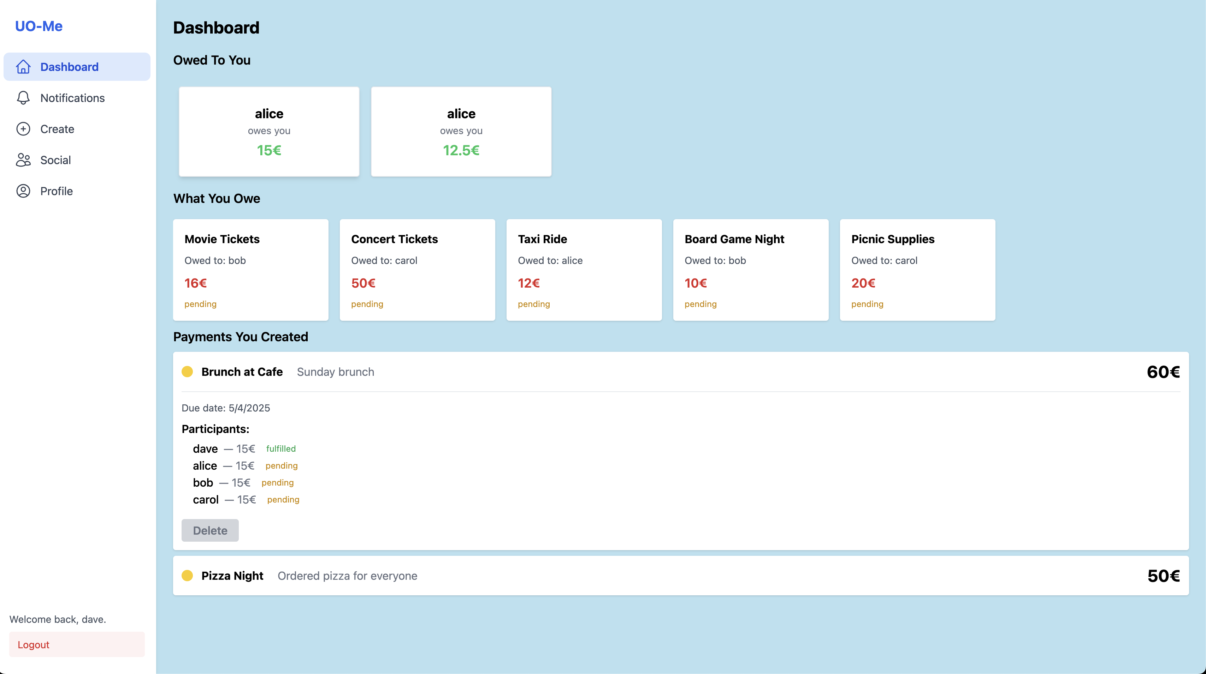Open the Taxi Ride owed card

click(x=584, y=270)
